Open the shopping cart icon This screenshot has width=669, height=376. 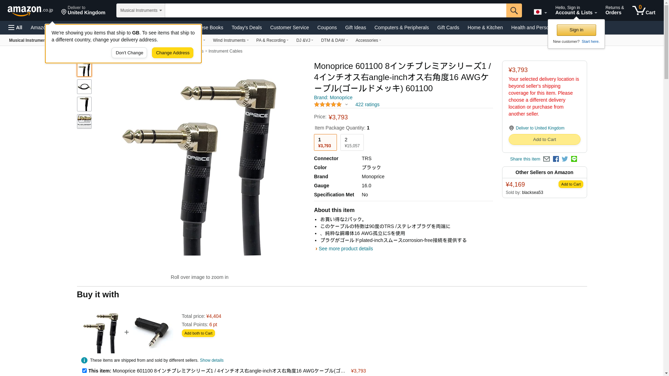coord(644,10)
